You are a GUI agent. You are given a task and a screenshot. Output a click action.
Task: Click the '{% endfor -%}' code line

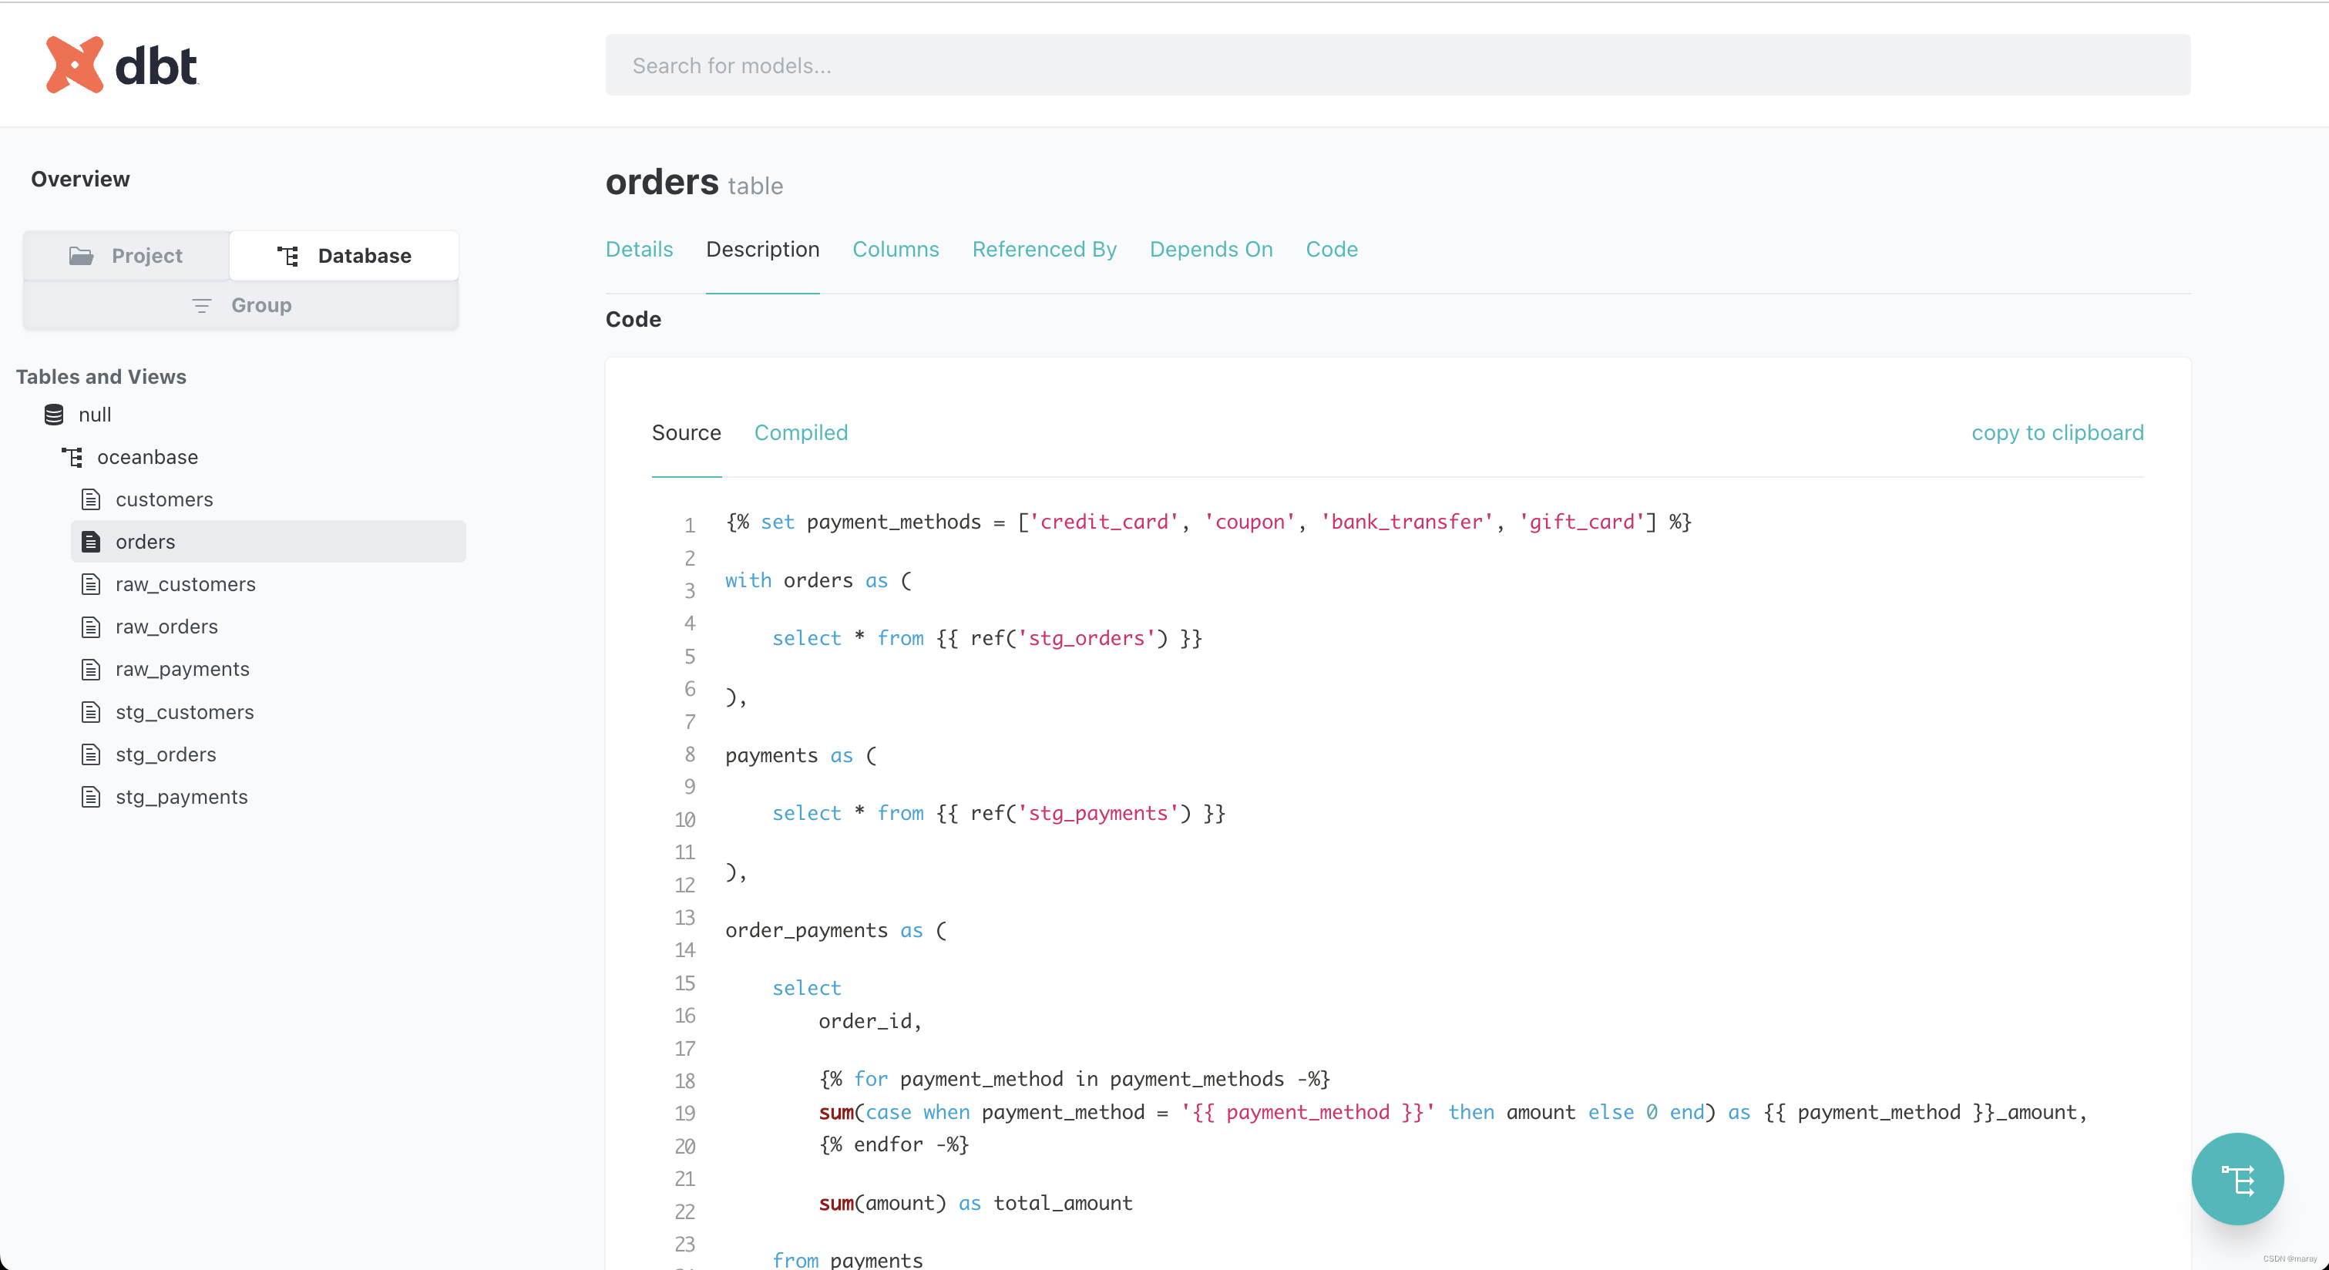pos(893,1144)
